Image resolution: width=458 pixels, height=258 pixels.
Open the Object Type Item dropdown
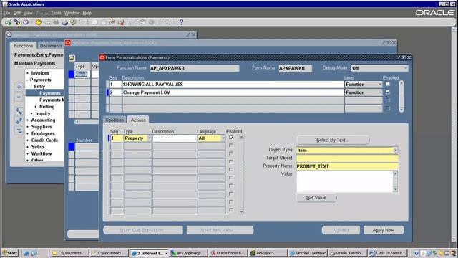[396, 150]
